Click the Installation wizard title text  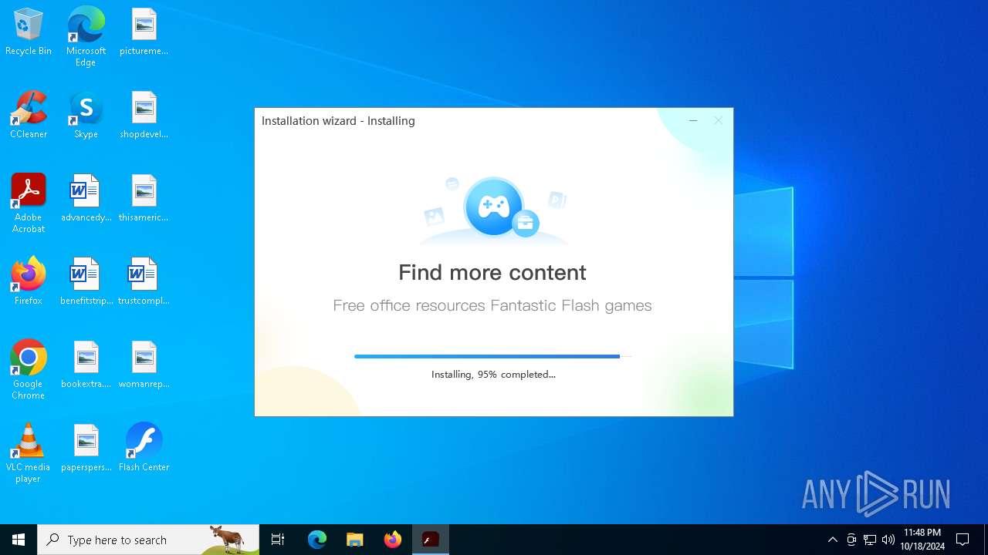[x=338, y=121]
